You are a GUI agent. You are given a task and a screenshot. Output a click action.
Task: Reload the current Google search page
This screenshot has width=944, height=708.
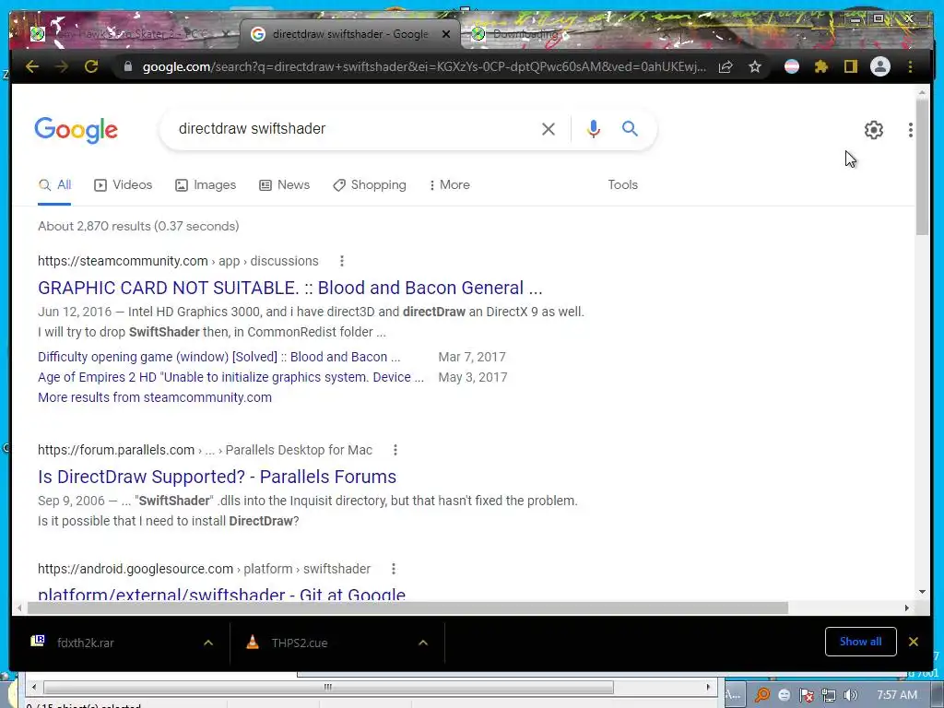point(91,66)
